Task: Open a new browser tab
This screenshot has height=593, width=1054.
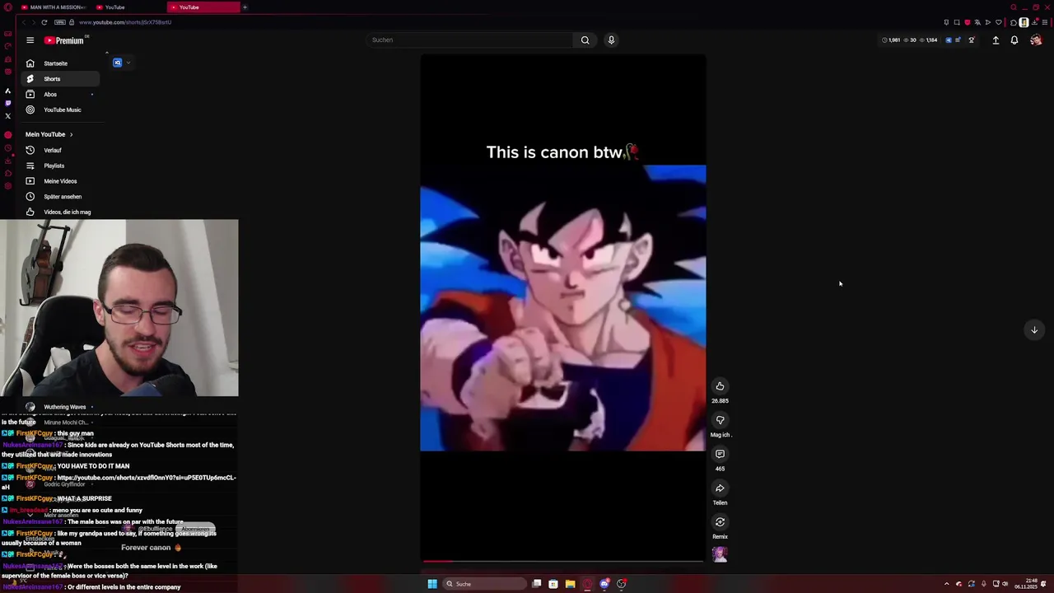Action: pyautogui.click(x=245, y=7)
